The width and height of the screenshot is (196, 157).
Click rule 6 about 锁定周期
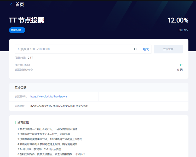click(x=51, y=154)
